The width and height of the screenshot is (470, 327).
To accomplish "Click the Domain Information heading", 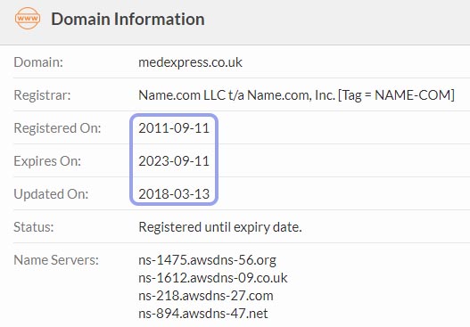I will click(x=128, y=19).
